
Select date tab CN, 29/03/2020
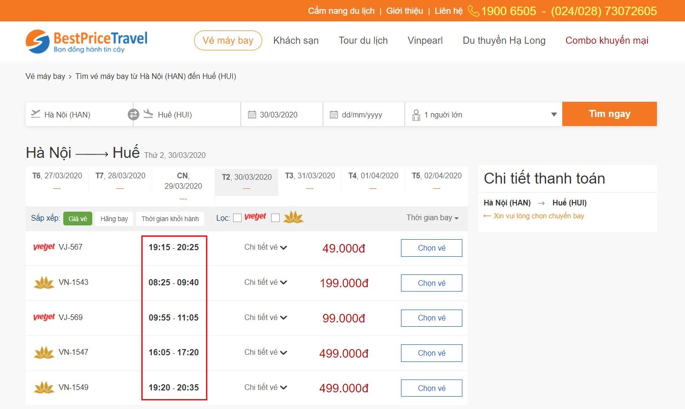(x=183, y=186)
